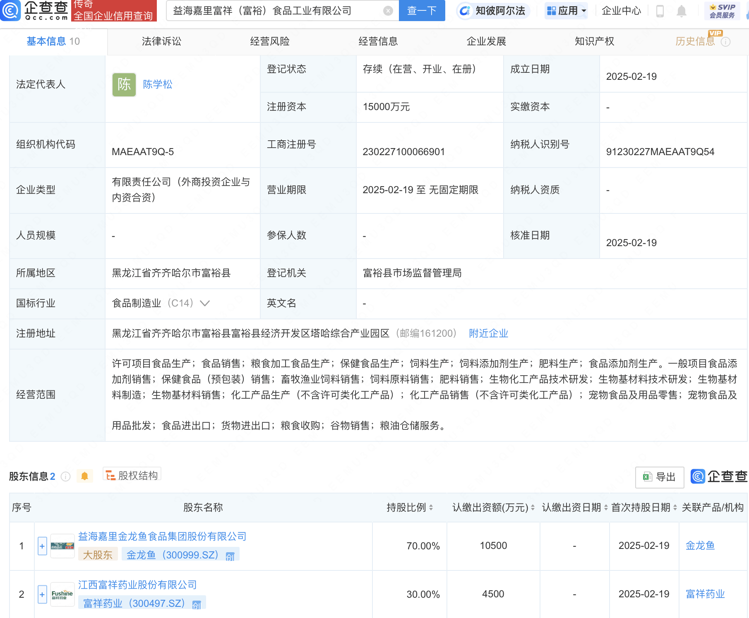Click the stock icon beside 富祥药业 (300497.SZ)

tap(197, 604)
